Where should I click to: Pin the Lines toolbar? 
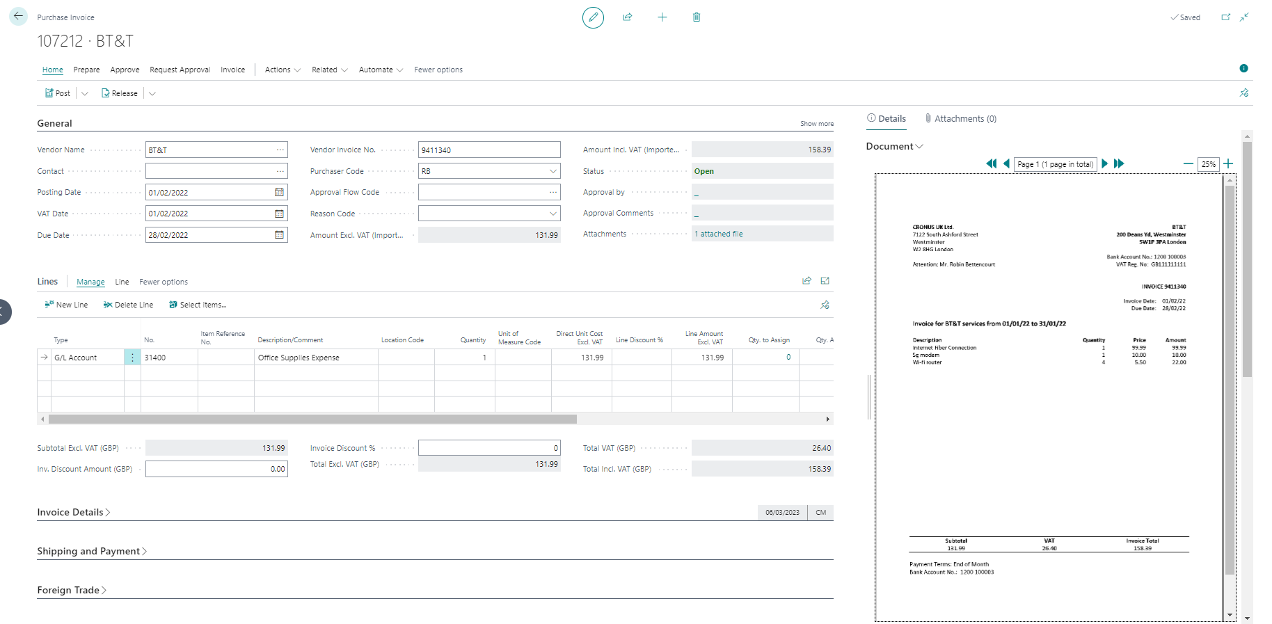(x=825, y=305)
